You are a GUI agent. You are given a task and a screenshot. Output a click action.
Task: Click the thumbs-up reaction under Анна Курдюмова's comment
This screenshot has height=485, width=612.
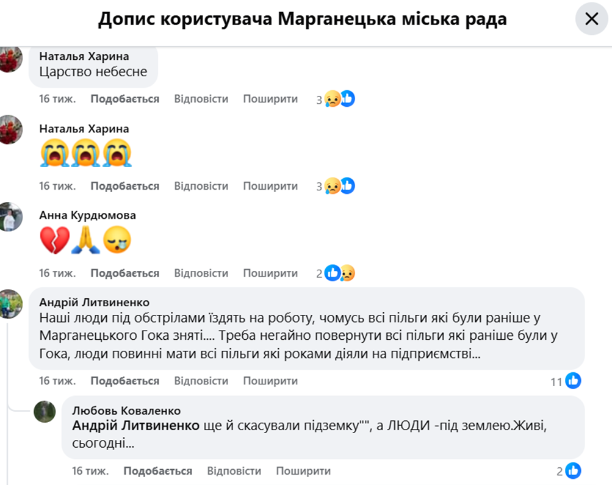tap(332, 273)
